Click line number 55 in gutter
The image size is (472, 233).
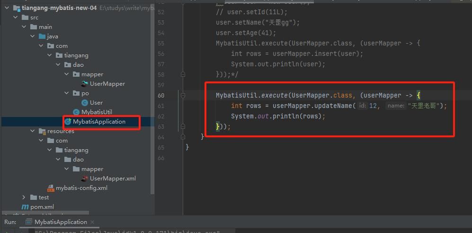point(161,44)
